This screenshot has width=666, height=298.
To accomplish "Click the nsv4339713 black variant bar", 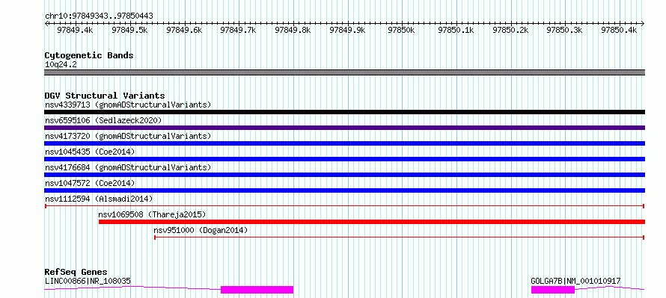I will [x=344, y=112].
